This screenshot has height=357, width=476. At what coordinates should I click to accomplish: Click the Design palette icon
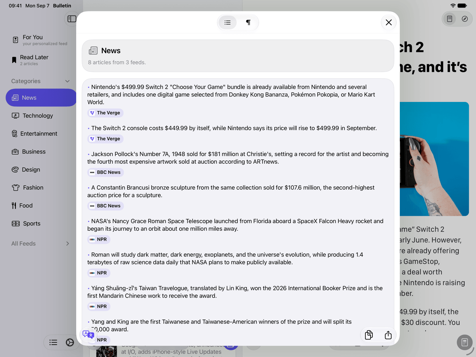pos(15,169)
